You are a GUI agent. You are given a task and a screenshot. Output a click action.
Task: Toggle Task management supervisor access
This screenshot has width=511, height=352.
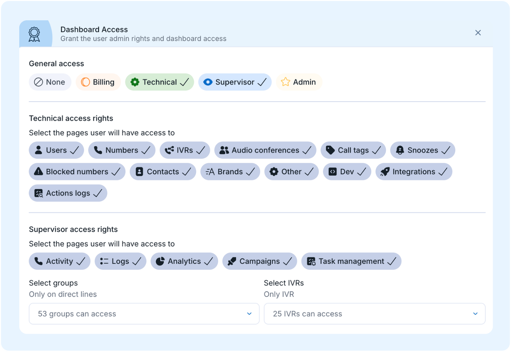pyautogui.click(x=351, y=261)
